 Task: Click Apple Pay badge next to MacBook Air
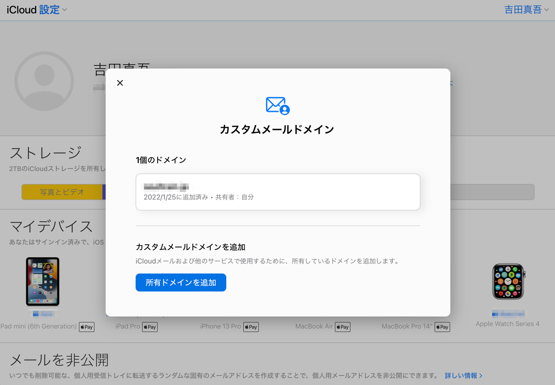(342, 327)
